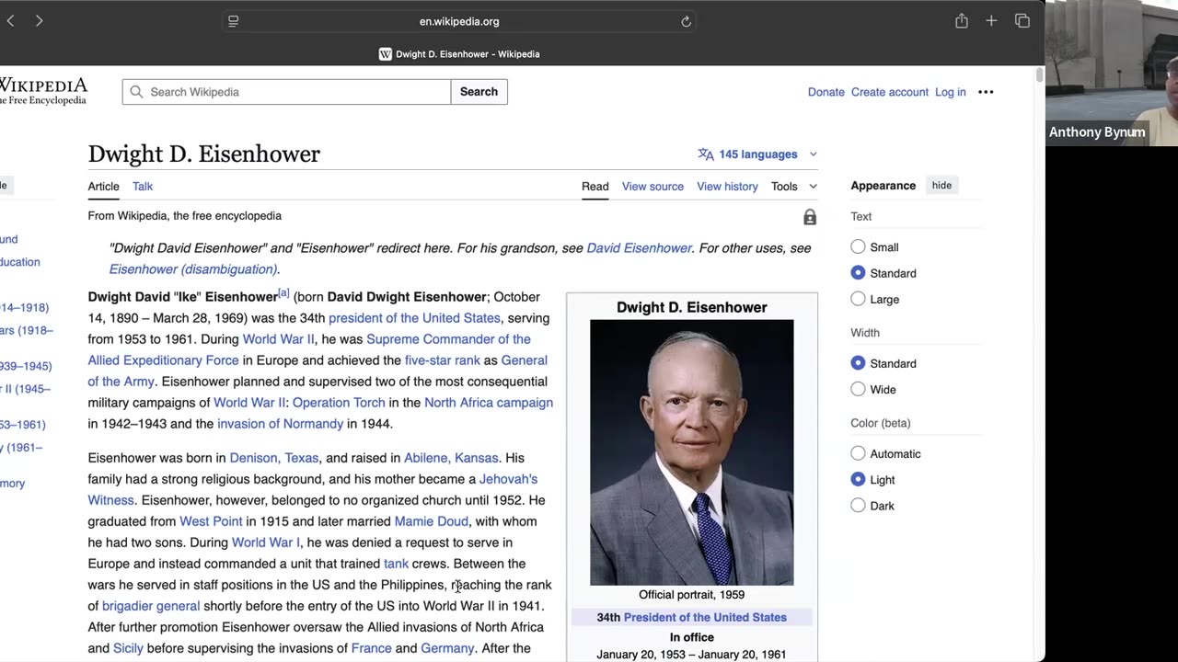Viewport: 1178px width, 662px height.
Task: Click the Log in link
Action: (x=950, y=92)
